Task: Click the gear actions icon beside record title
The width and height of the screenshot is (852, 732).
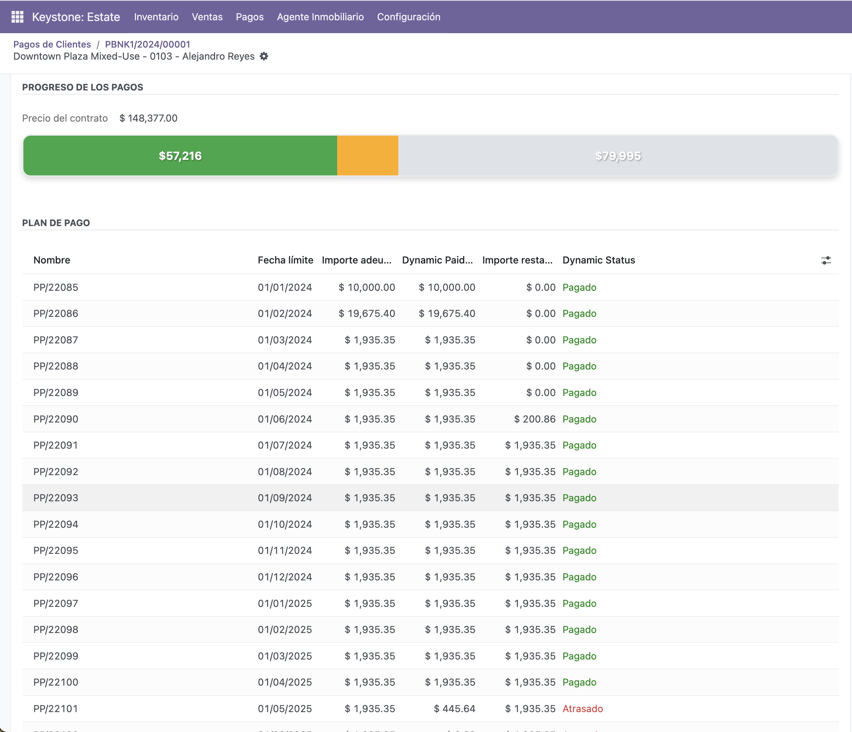Action: click(x=264, y=57)
